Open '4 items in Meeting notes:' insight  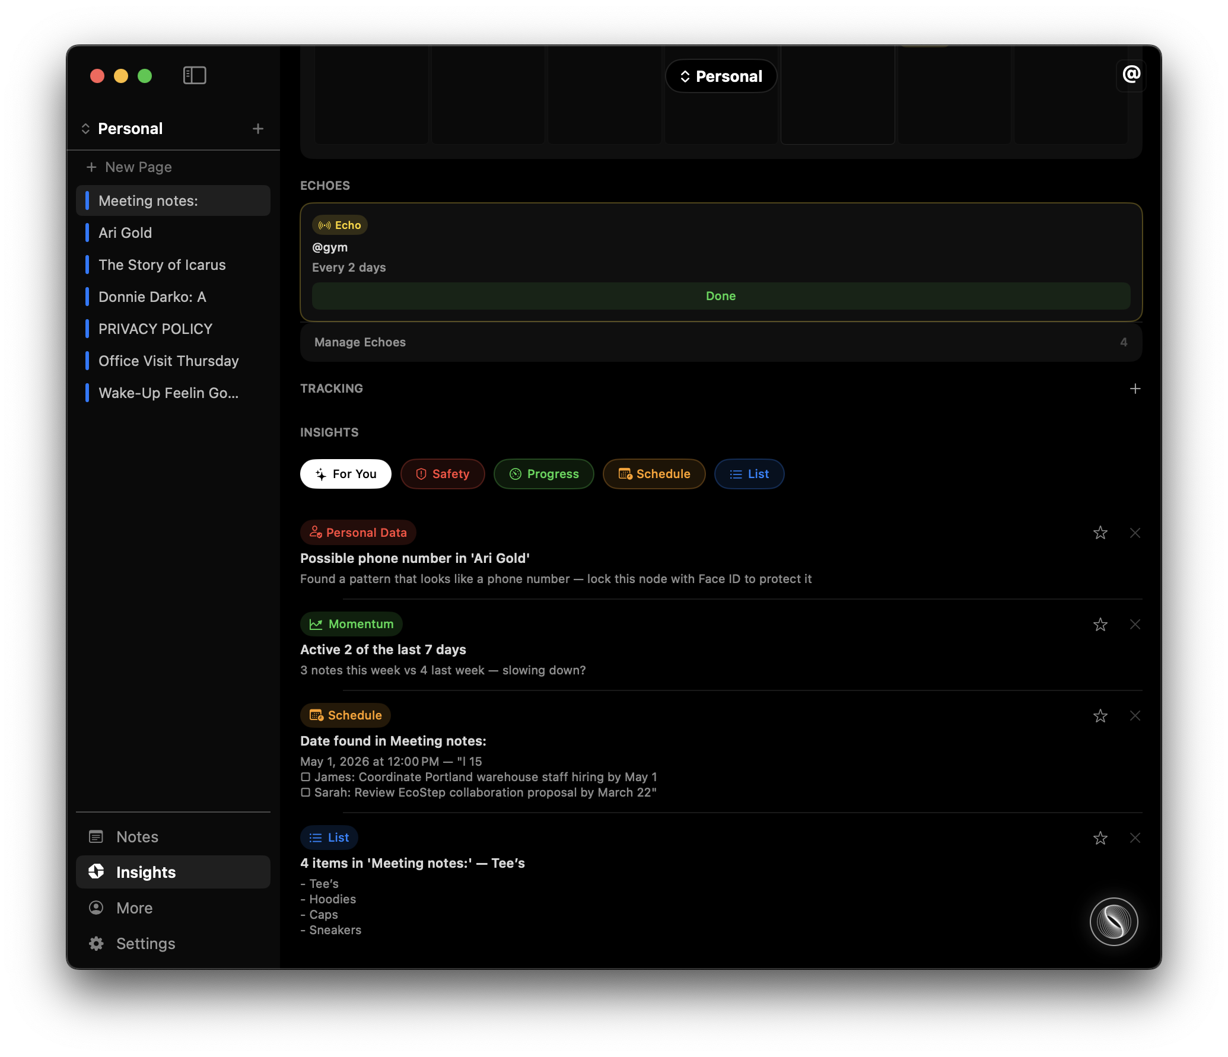(x=412, y=862)
